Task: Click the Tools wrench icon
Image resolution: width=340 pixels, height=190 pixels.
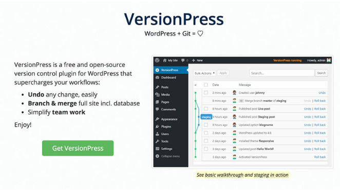Action: tap(158, 141)
